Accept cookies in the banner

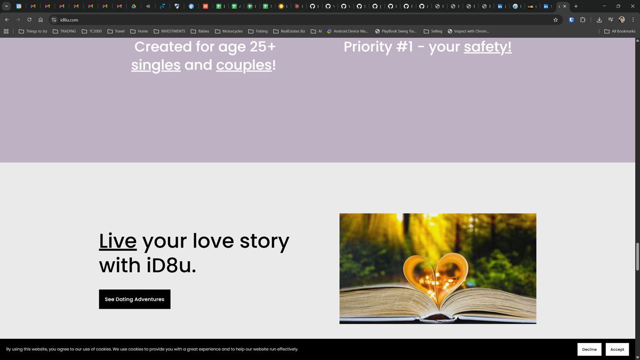617,349
